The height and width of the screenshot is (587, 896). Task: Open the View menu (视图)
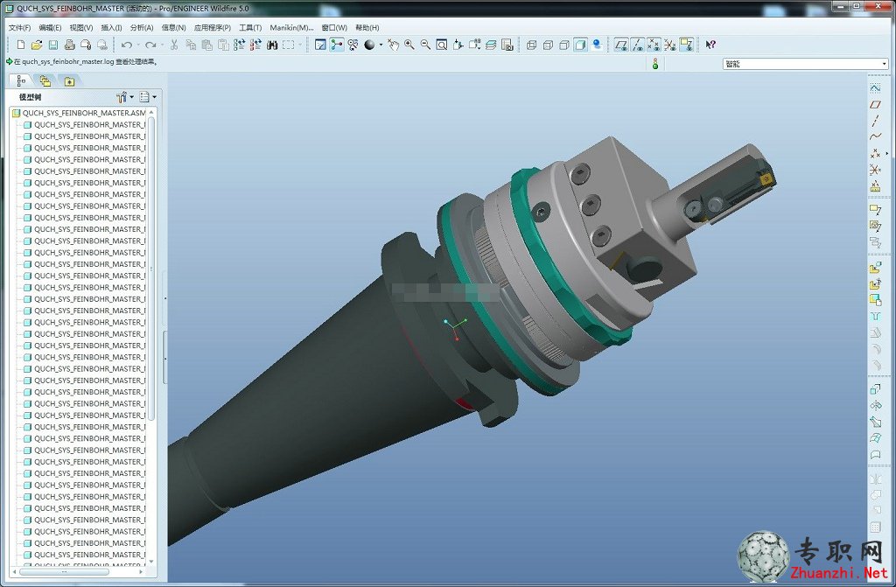click(x=81, y=27)
